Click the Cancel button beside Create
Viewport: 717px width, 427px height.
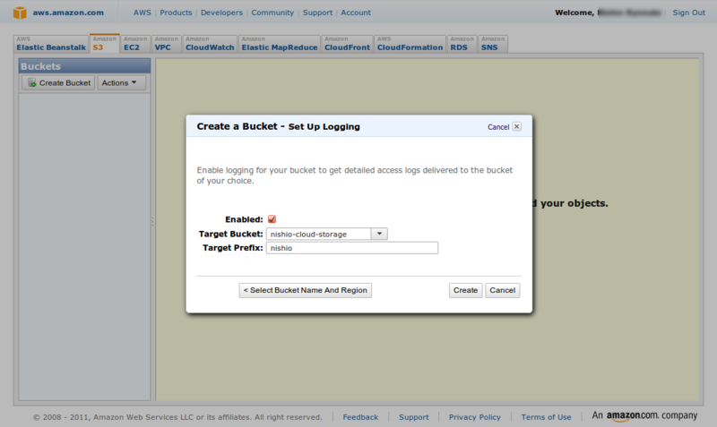502,290
